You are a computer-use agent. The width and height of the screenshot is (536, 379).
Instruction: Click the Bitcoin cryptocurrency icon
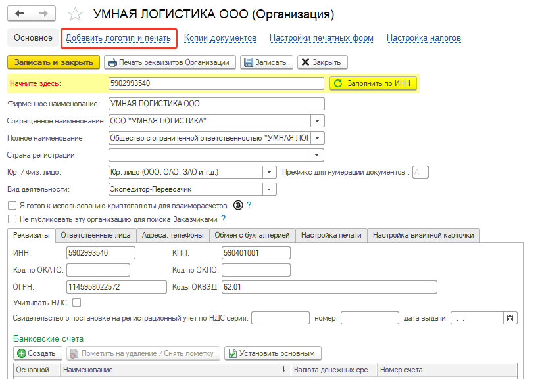point(238,205)
